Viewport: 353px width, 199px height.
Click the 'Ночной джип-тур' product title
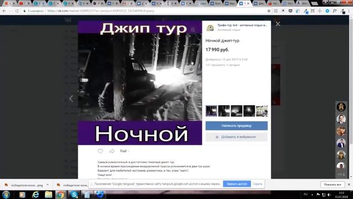click(x=222, y=40)
